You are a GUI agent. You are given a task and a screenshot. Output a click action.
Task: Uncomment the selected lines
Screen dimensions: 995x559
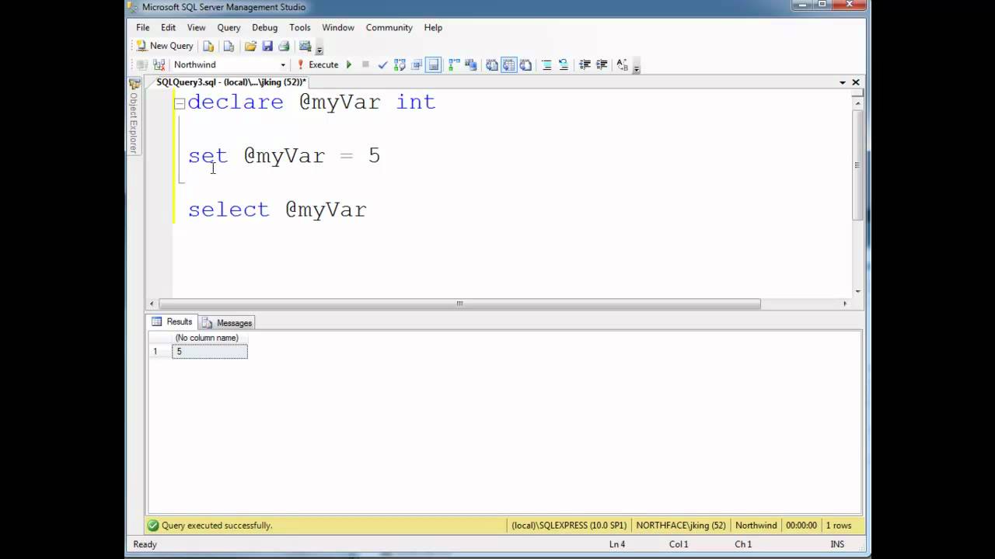[x=564, y=64]
